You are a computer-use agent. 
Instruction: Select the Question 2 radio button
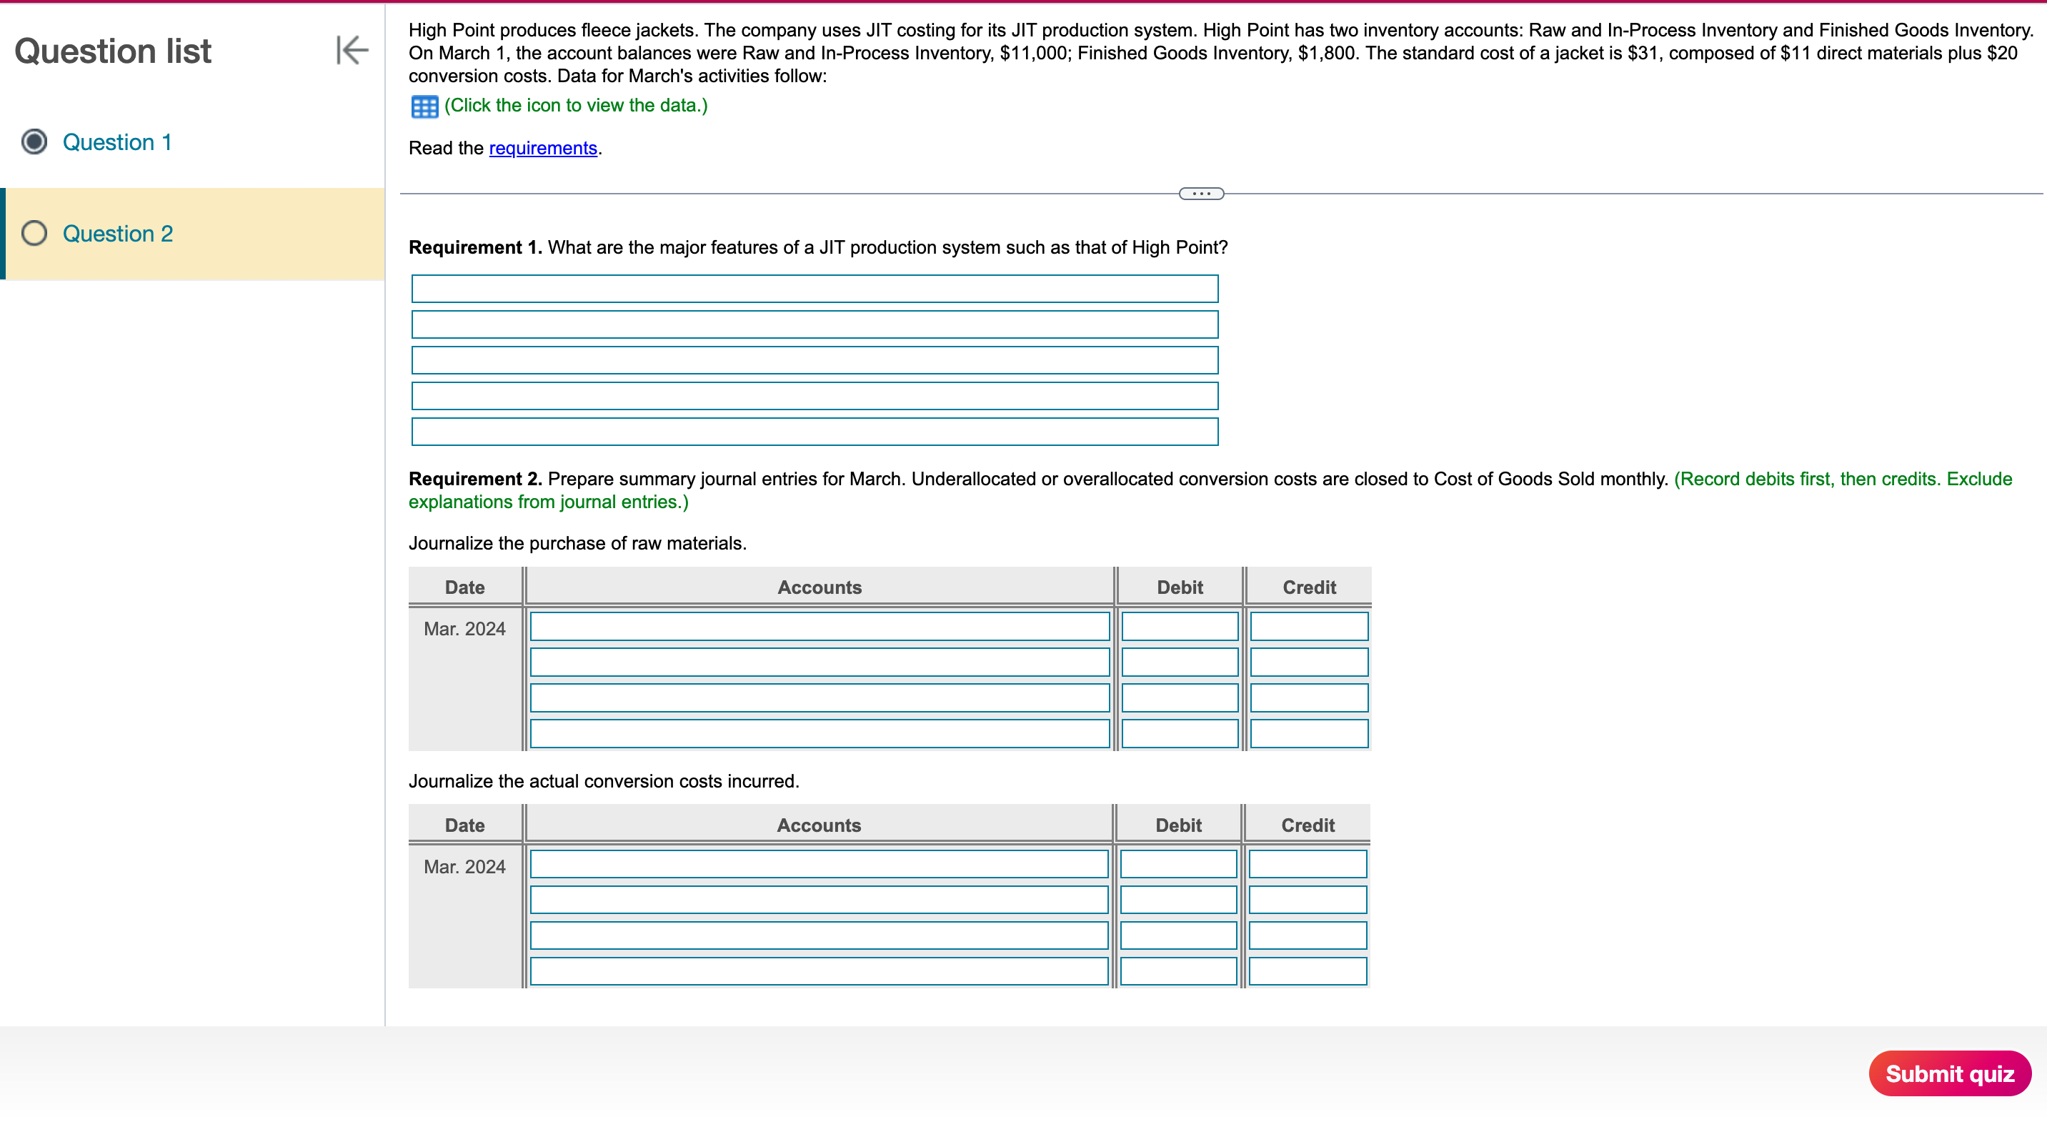(x=34, y=233)
